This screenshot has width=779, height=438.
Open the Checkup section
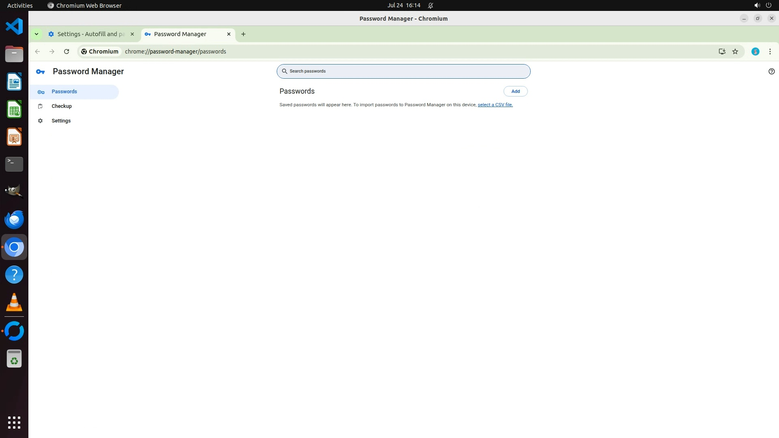point(62,106)
